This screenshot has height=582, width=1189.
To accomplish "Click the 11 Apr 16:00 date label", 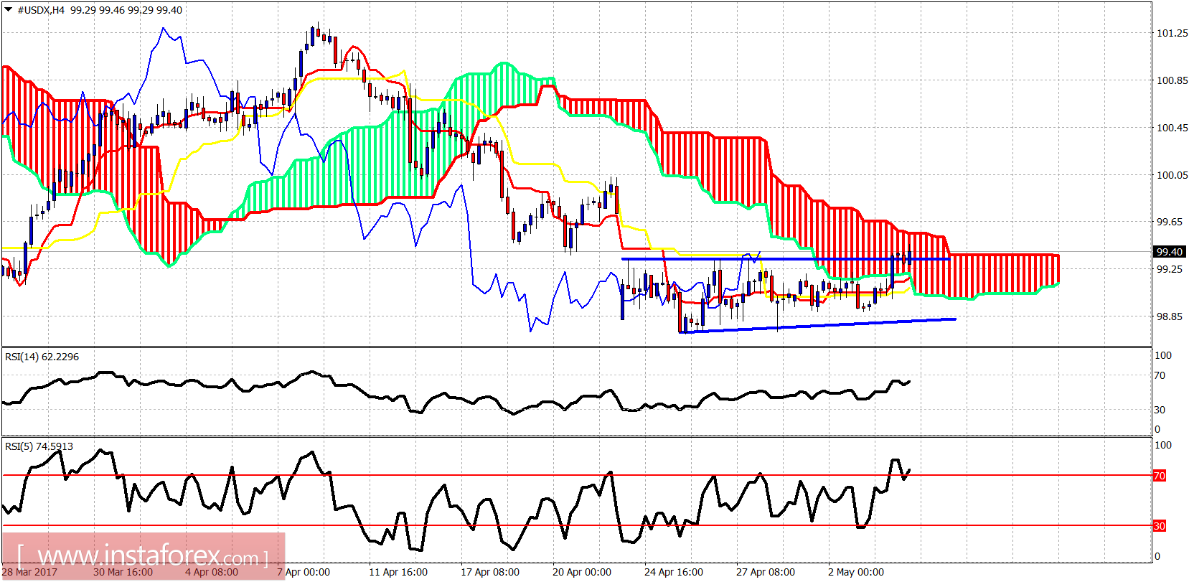I will tap(398, 572).
